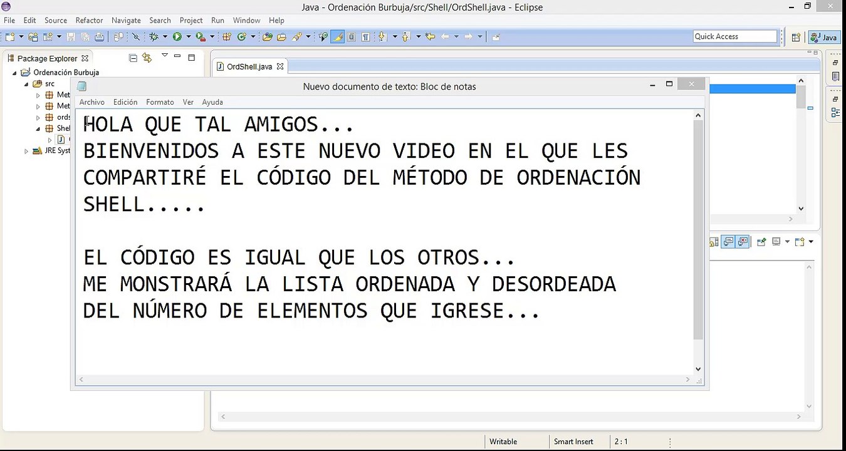Expand the JRE System Library node
The width and height of the screenshot is (846, 451).
[26, 152]
